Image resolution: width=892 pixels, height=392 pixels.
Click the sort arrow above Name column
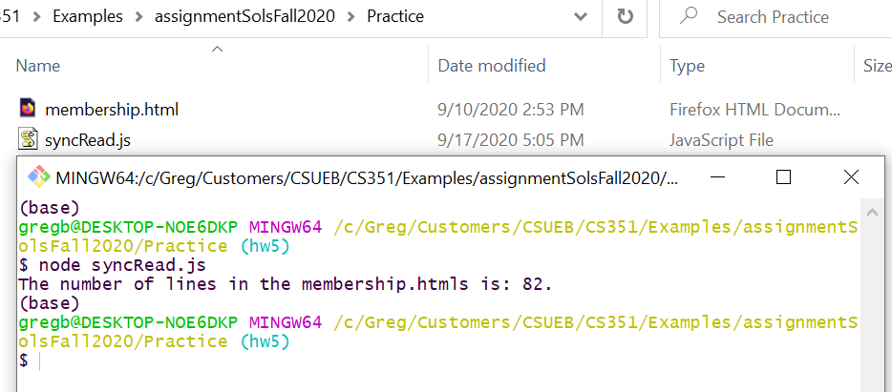click(x=217, y=50)
